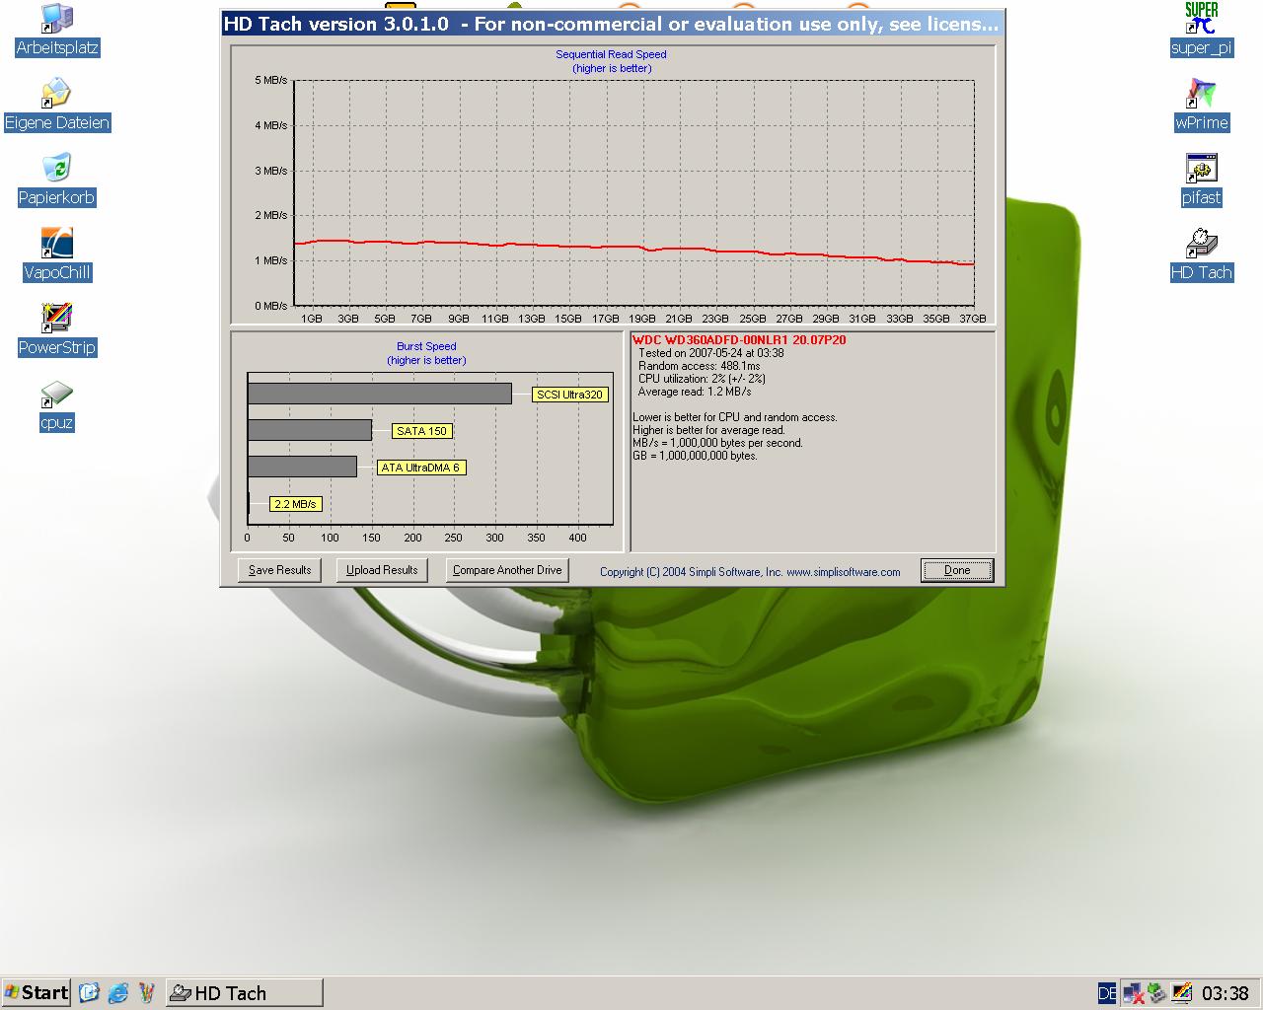Launch Internet Explorer from quick launch
Screen dimensions: 1263x1010
pyautogui.click(x=118, y=993)
